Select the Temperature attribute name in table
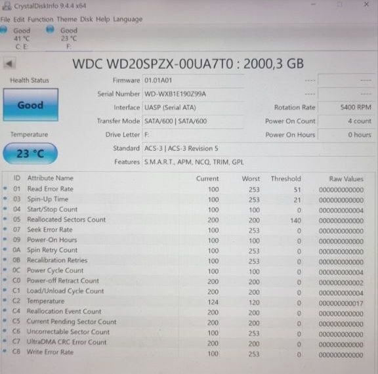This screenshot has width=378, height=374. 45,301
